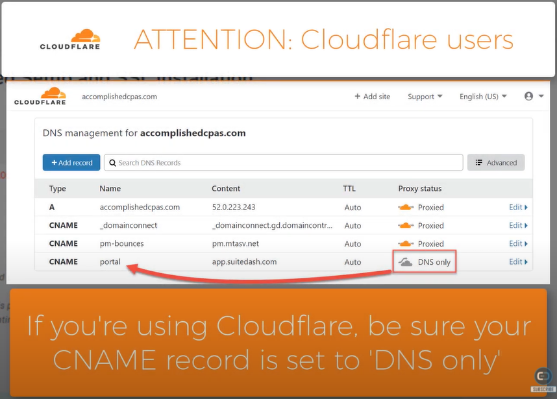Open the English (US) language dropdown
This screenshot has height=399, width=557.
tap(483, 97)
